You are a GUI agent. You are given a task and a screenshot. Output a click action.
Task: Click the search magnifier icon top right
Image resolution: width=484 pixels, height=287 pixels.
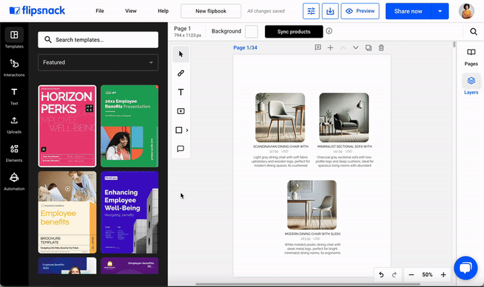(473, 32)
